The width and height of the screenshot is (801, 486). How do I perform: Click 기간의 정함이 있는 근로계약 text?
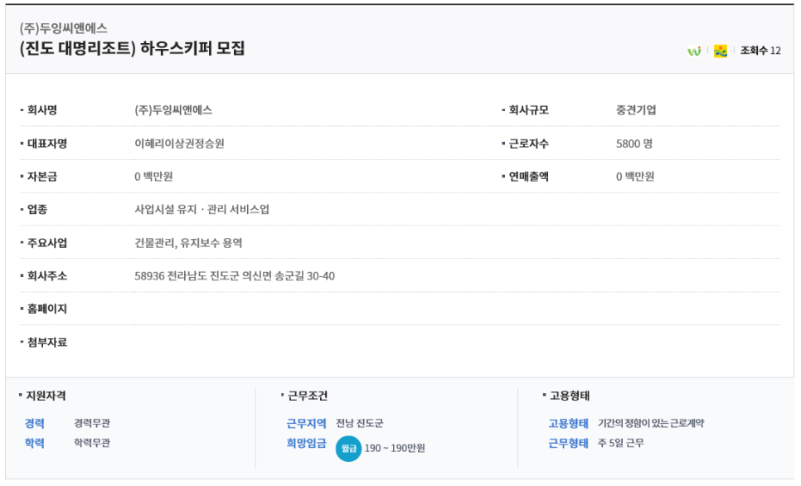651,423
